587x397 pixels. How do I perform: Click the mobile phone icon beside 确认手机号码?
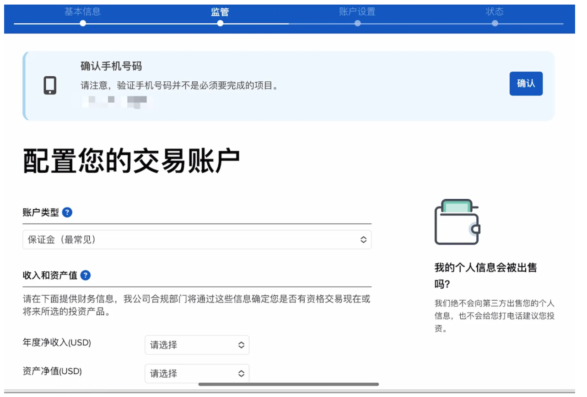[49, 85]
